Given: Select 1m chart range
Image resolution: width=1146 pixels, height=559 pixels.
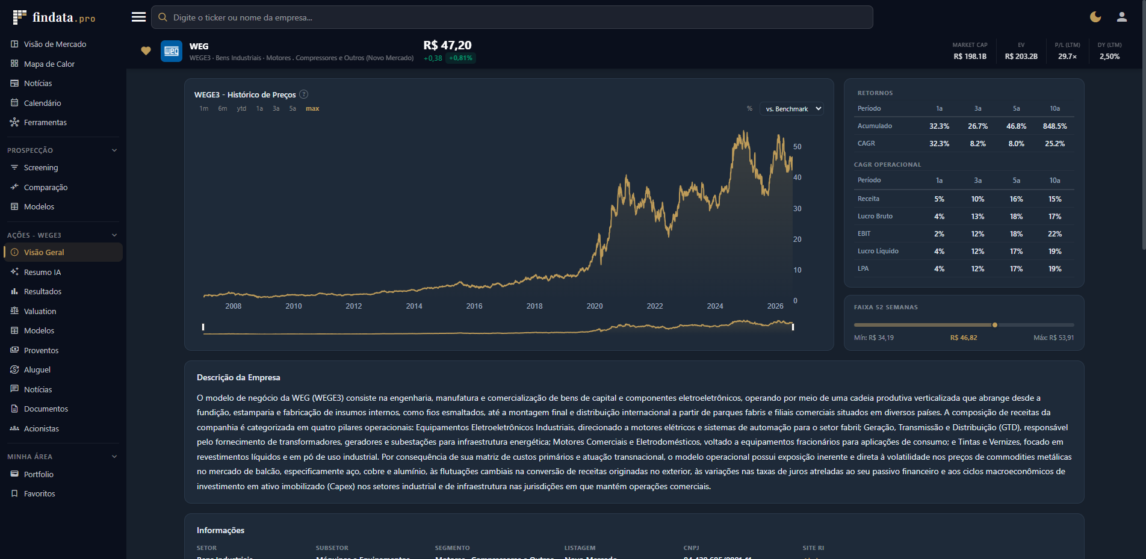Looking at the screenshot, I should [x=204, y=109].
